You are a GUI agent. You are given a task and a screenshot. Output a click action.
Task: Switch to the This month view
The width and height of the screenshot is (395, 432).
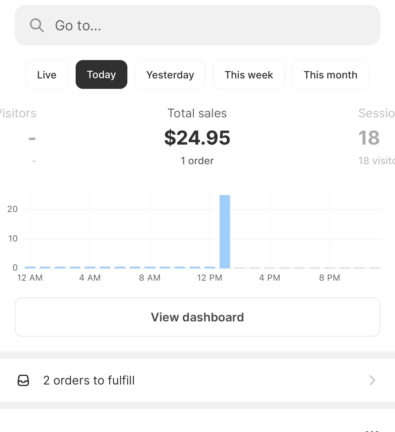(330, 74)
